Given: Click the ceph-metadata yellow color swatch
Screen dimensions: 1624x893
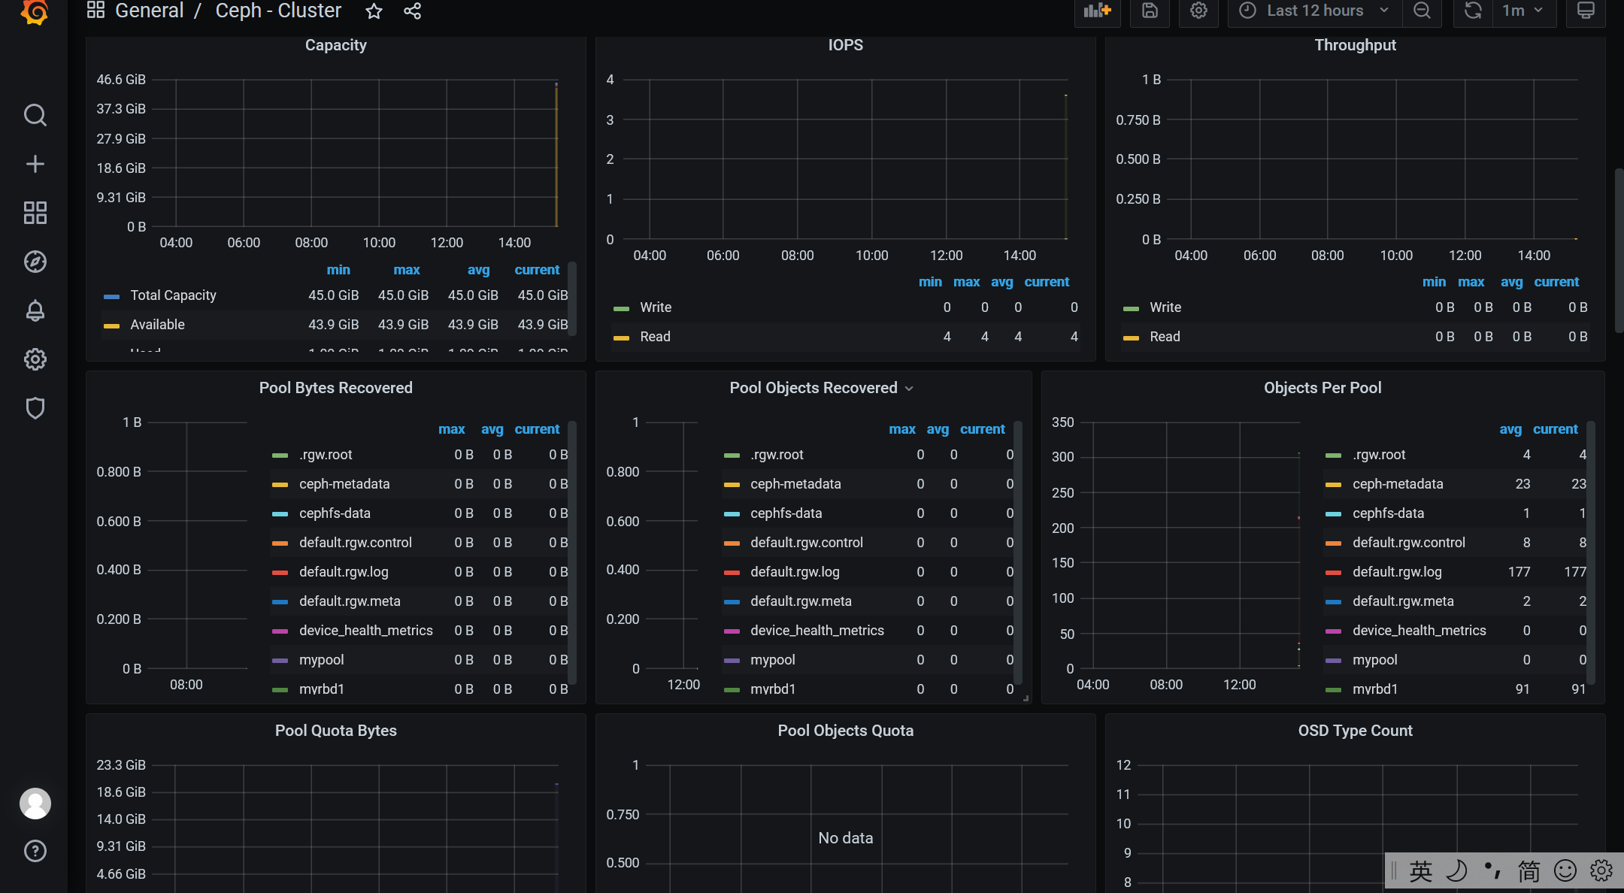Looking at the screenshot, I should tap(280, 485).
